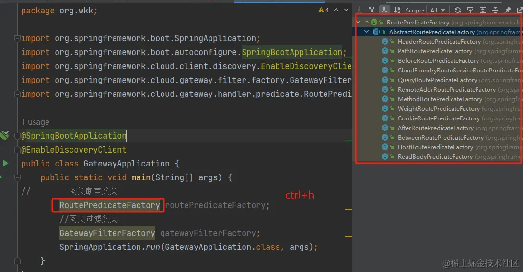This screenshot has height=272, width=523.
Task: Select BeforeRoutePredicateFactory in the hierarchy
Action: (438, 61)
